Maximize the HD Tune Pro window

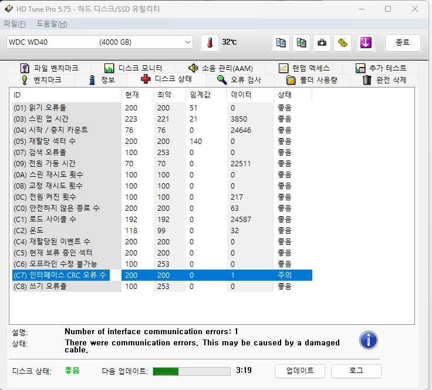tap(388, 9)
